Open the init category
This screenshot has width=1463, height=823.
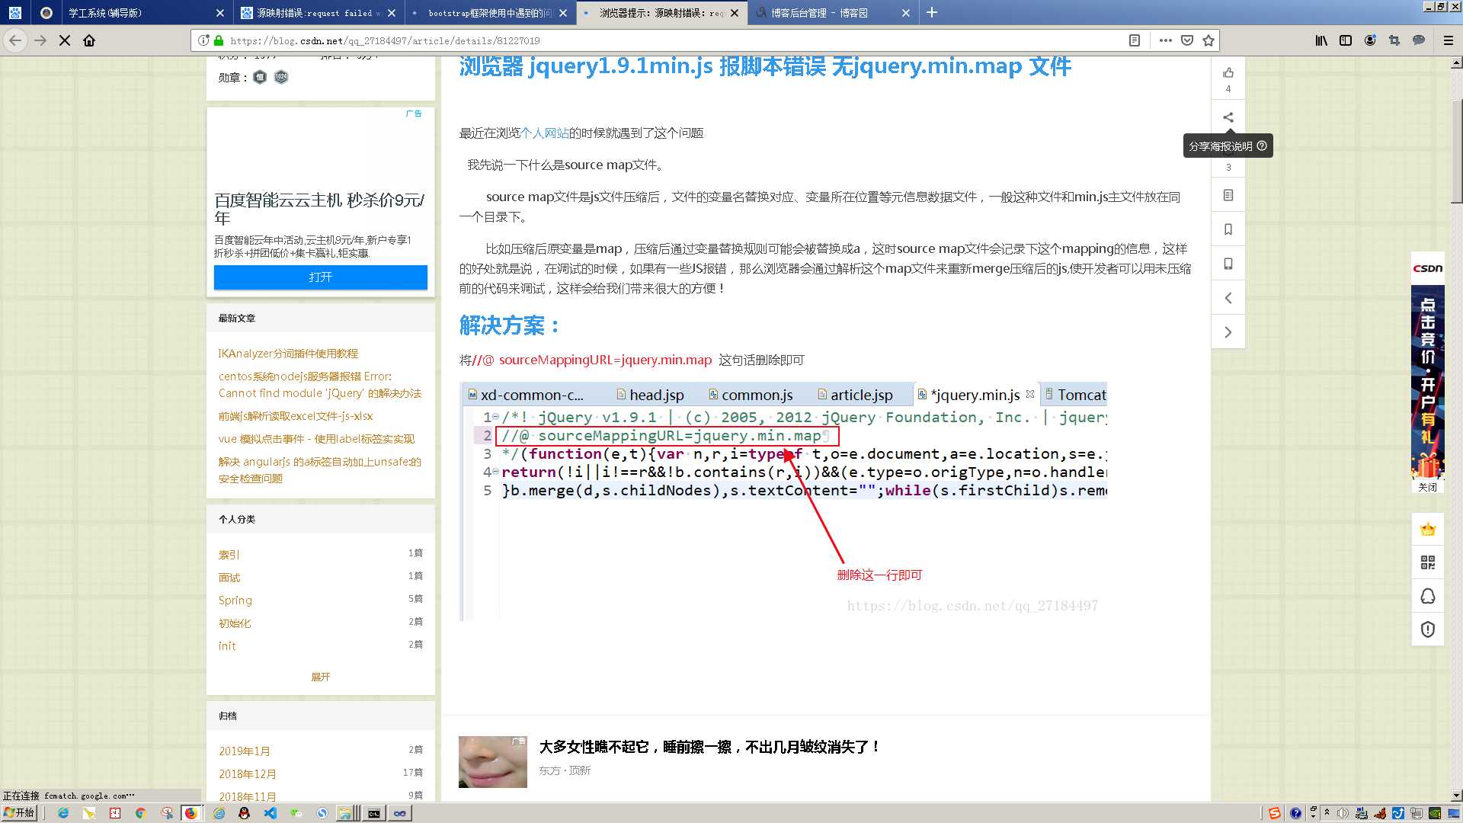pyautogui.click(x=227, y=646)
